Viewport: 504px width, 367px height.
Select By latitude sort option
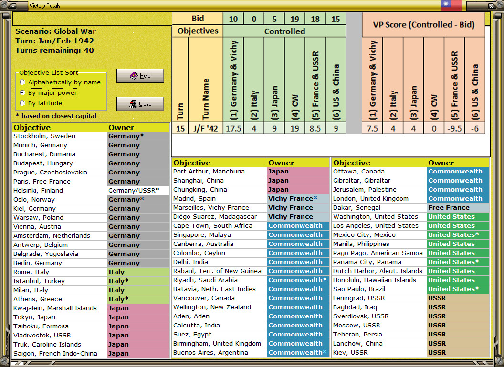click(x=41, y=103)
